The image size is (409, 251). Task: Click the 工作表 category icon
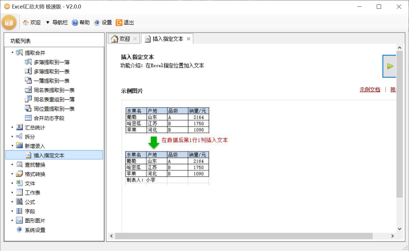pyautogui.click(x=20, y=192)
